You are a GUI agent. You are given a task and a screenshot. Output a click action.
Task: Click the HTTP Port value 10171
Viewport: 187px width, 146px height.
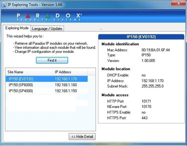click(146, 101)
